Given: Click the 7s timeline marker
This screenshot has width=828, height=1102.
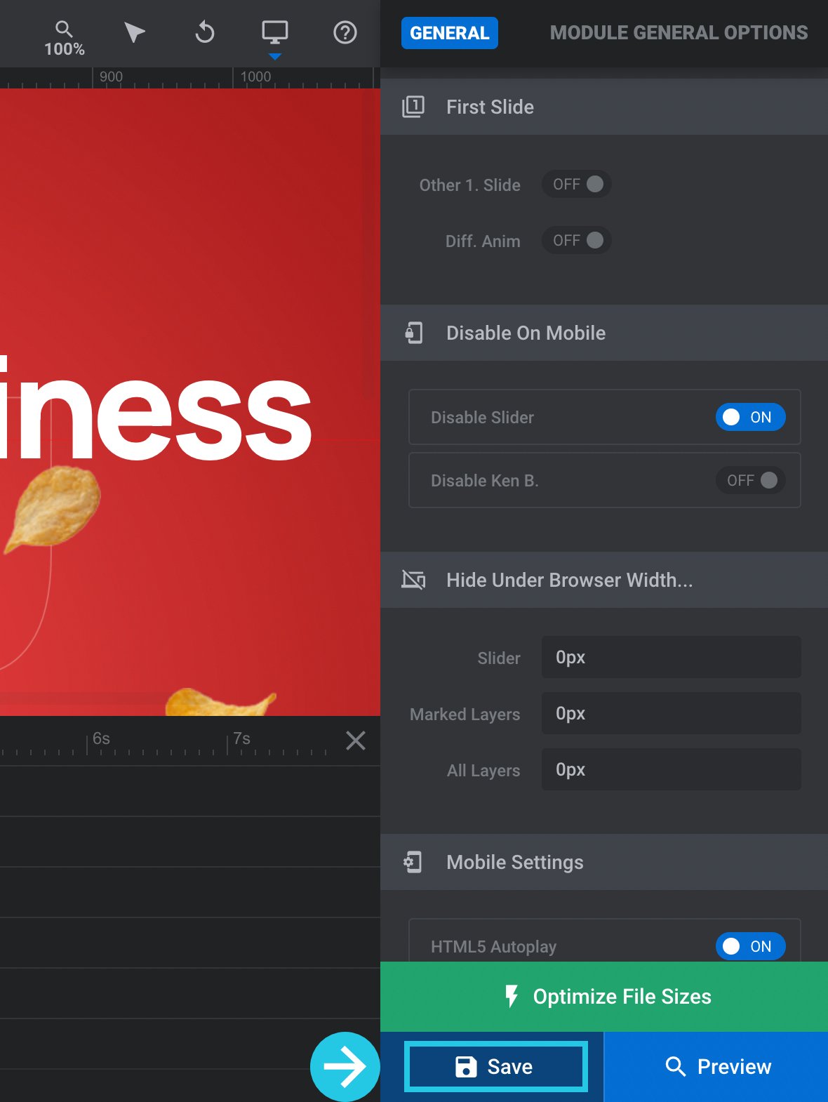Looking at the screenshot, I should [241, 738].
